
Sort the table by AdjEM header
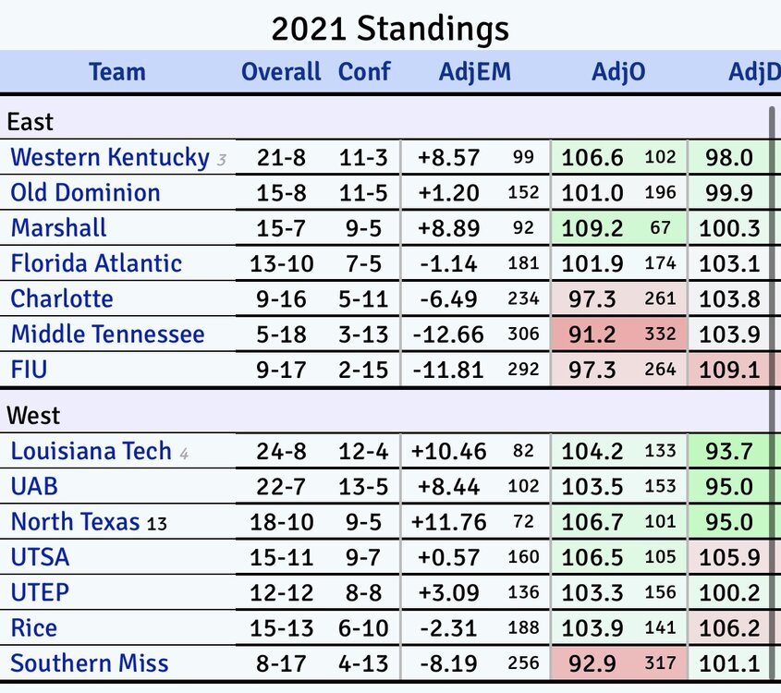(474, 72)
